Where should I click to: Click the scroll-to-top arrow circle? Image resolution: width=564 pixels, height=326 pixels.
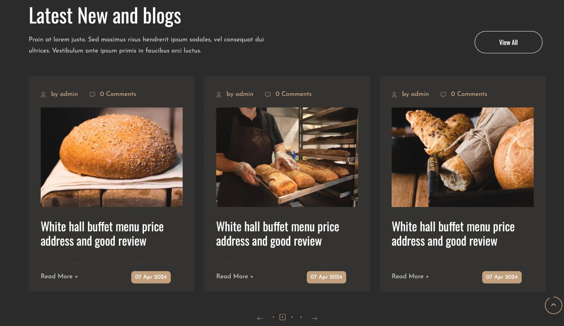tap(553, 305)
